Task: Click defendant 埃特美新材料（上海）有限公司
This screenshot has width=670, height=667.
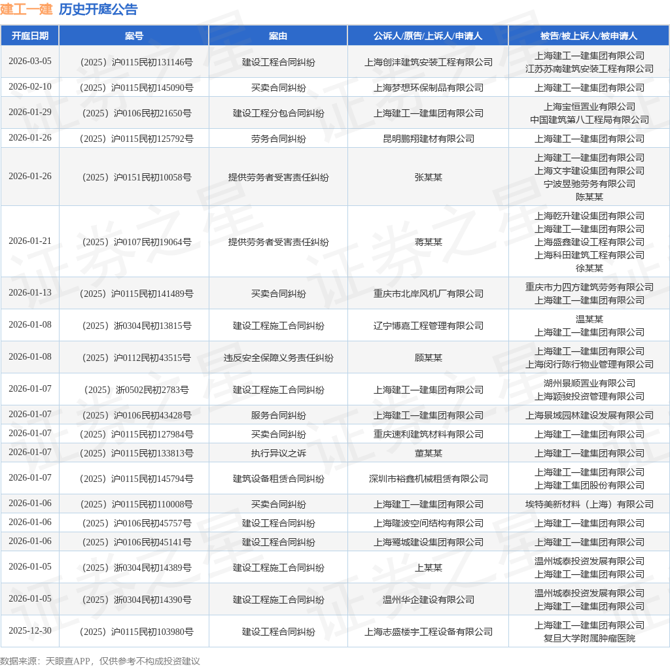Action: [590, 505]
